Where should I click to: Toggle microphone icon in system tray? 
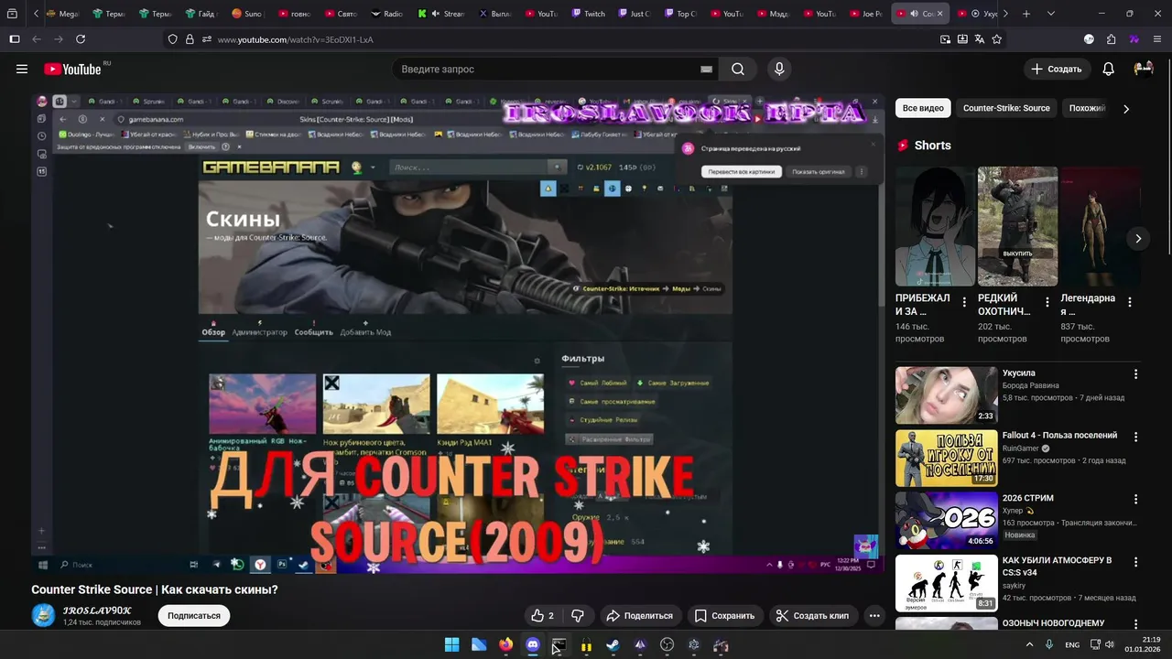(x=1049, y=645)
